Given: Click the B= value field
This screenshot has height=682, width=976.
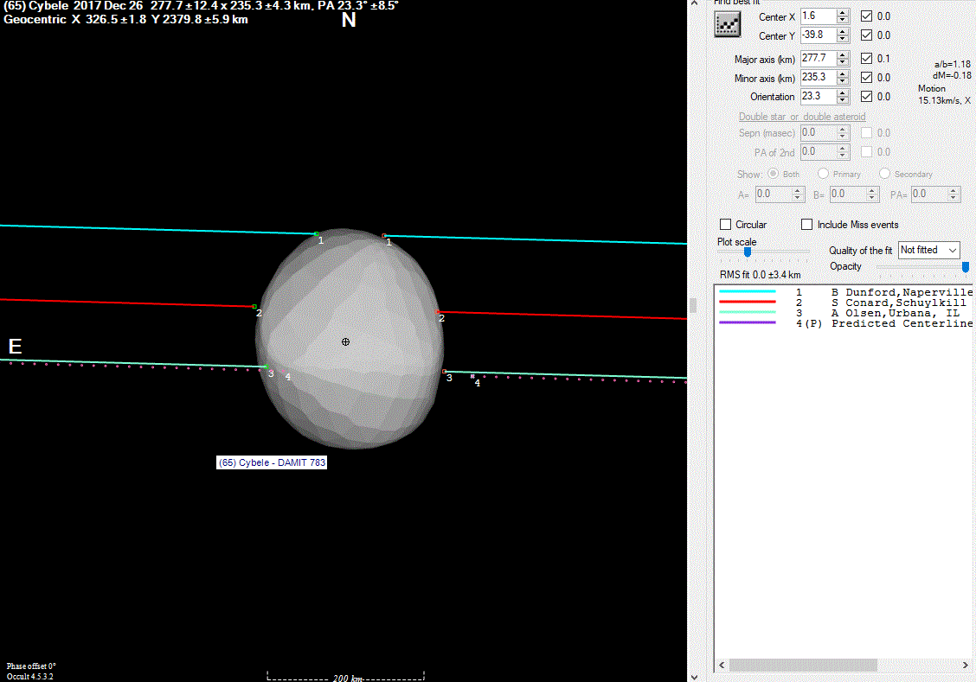Looking at the screenshot, I should [x=847, y=194].
